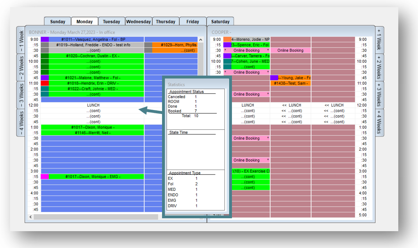Switch to the Wednesday tab
Viewport: 418px width, 248px height.
point(139,22)
